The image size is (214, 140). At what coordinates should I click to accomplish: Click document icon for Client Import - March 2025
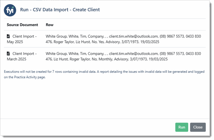pos(8,54)
